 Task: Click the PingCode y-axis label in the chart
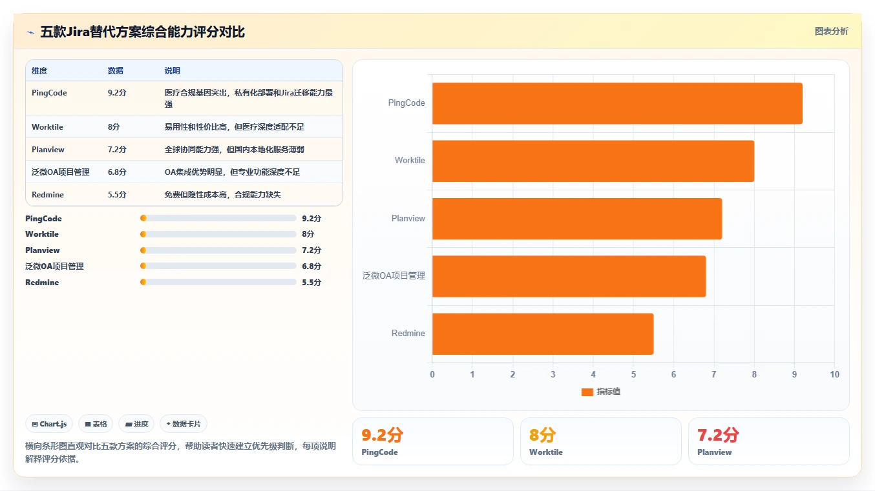pyautogui.click(x=406, y=103)
